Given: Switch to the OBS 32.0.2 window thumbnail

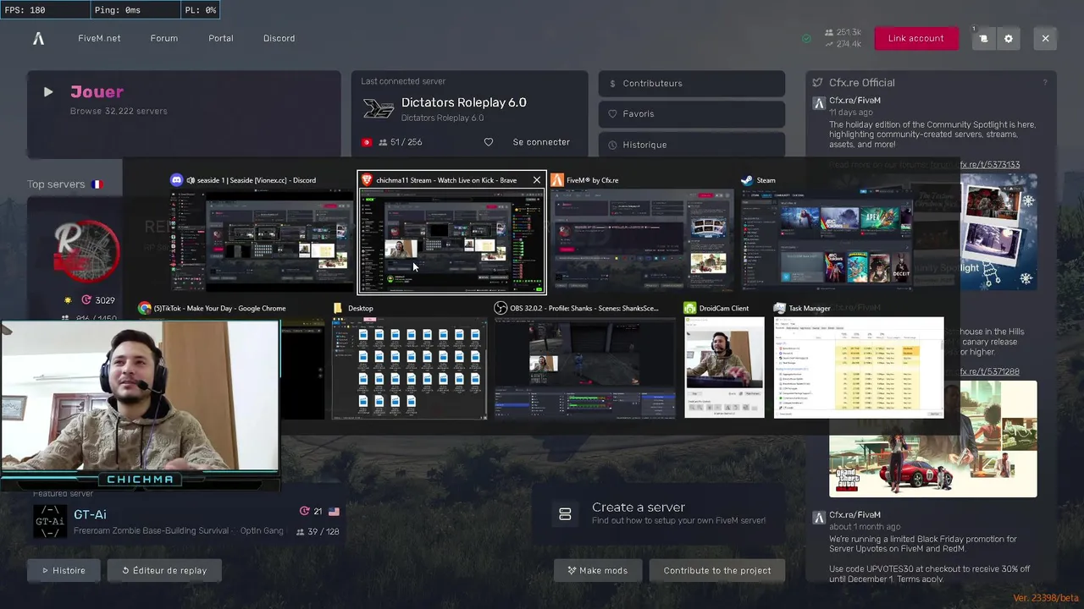Looking at the screenshot, I should tap(585, 369).
